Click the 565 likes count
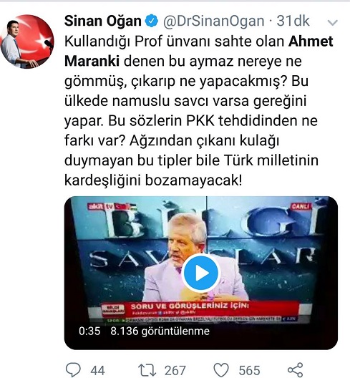This screenshot has width=350, height=378. (250, 371)
